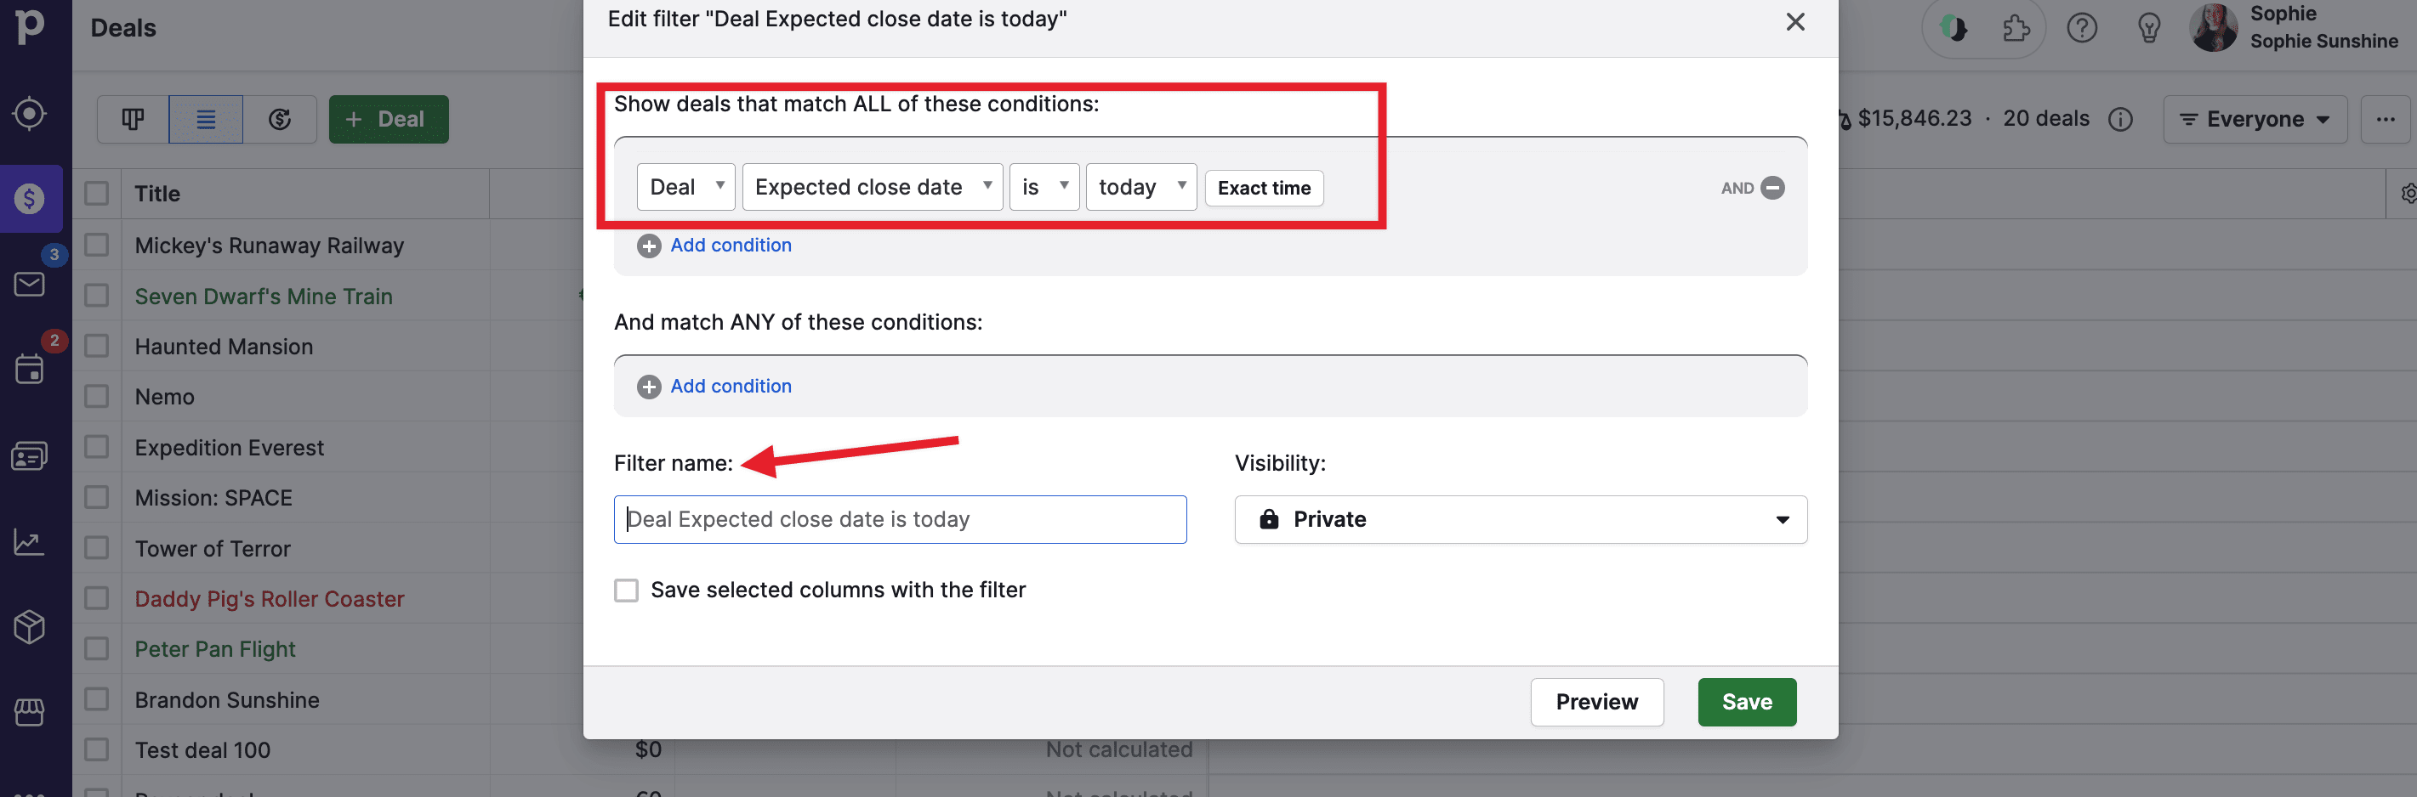Open the Mail inbox in the sidebar
Screen dimensions: 2417x797
pos(29,283)
